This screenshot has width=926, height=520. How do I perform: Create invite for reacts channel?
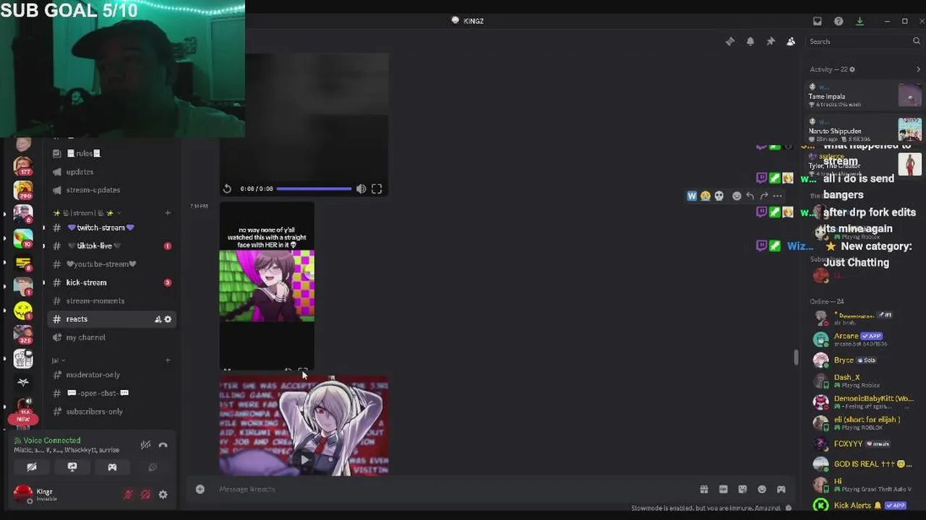coord(158,319)
